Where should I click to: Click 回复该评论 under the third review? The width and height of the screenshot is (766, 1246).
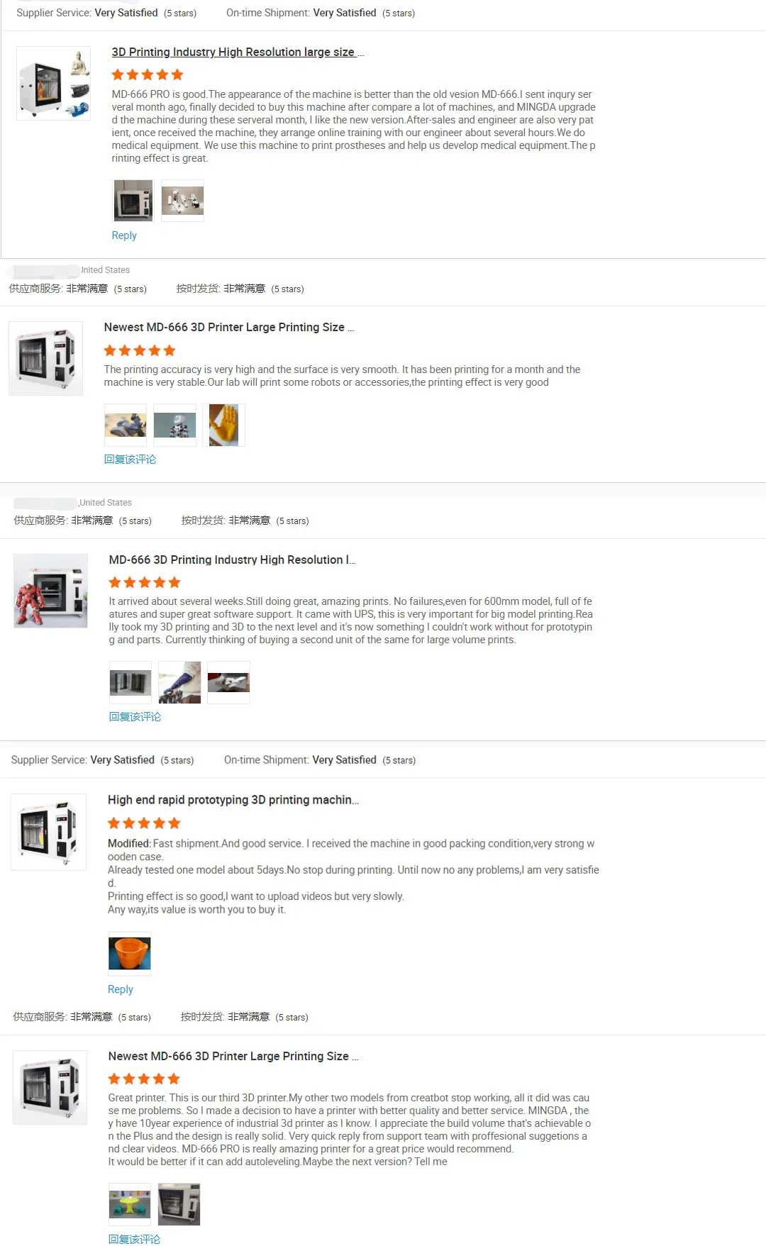point(135,717)
